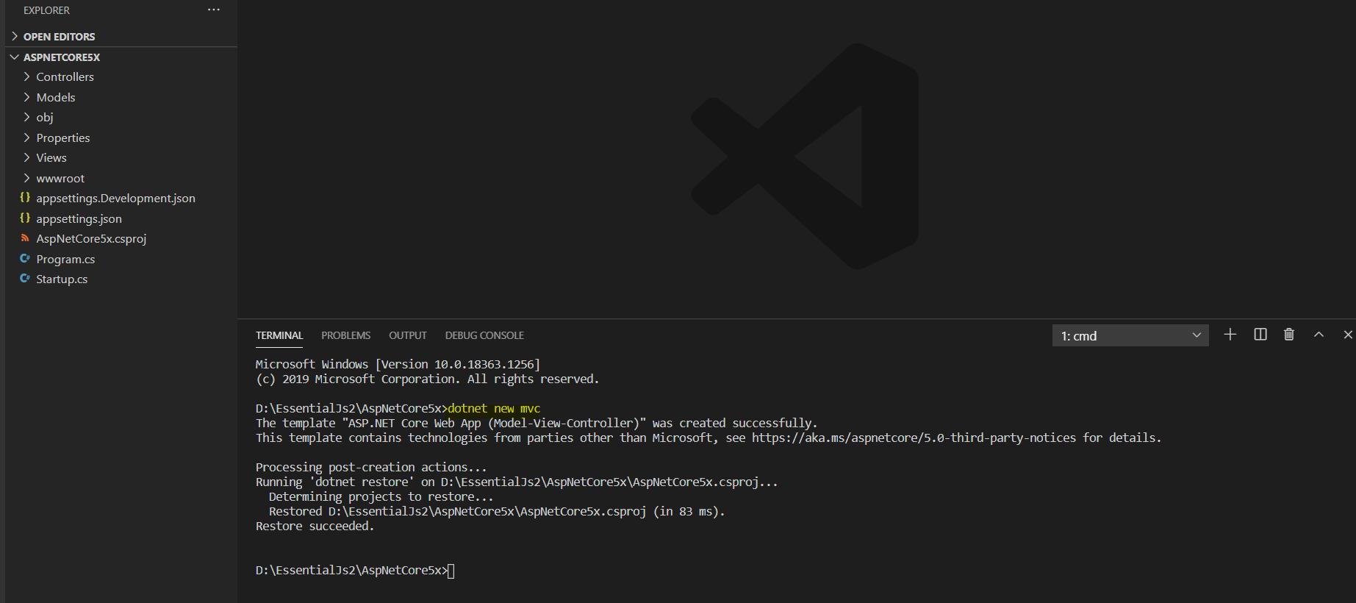This screenshot has height=603, width=1356.
Task: Expand the Models folder
Action: (56, 97)
